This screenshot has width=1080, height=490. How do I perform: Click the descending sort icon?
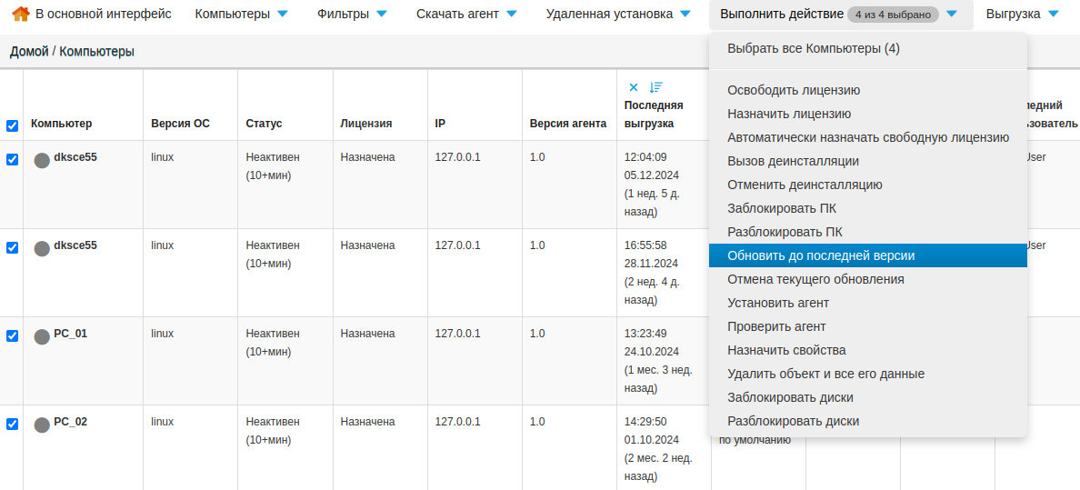pos(656,87)
